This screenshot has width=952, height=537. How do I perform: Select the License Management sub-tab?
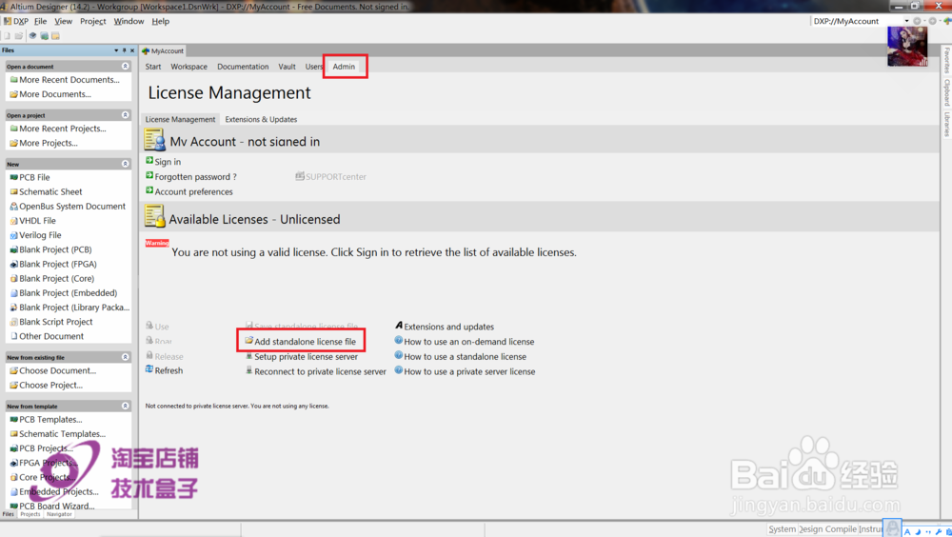pos(180,120)
